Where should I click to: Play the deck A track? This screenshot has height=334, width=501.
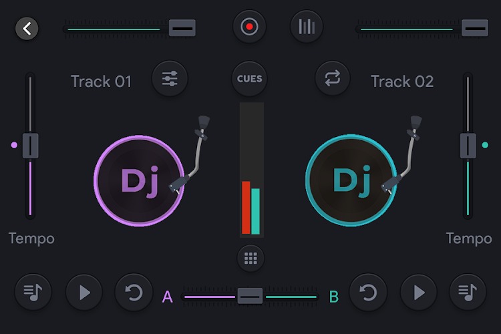[x=84, y=292]
